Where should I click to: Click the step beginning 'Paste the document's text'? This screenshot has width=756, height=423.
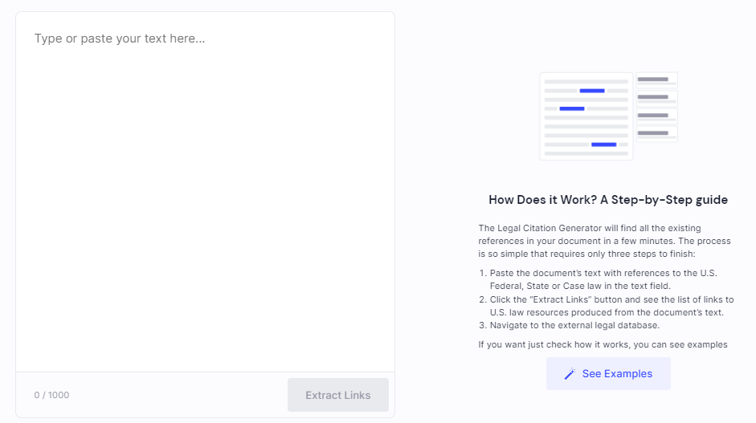pos(603,279)
